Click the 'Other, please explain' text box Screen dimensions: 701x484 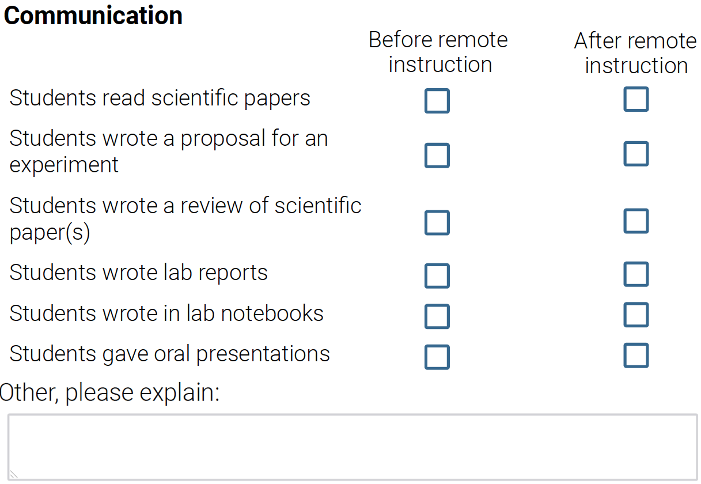click(353, 447)
